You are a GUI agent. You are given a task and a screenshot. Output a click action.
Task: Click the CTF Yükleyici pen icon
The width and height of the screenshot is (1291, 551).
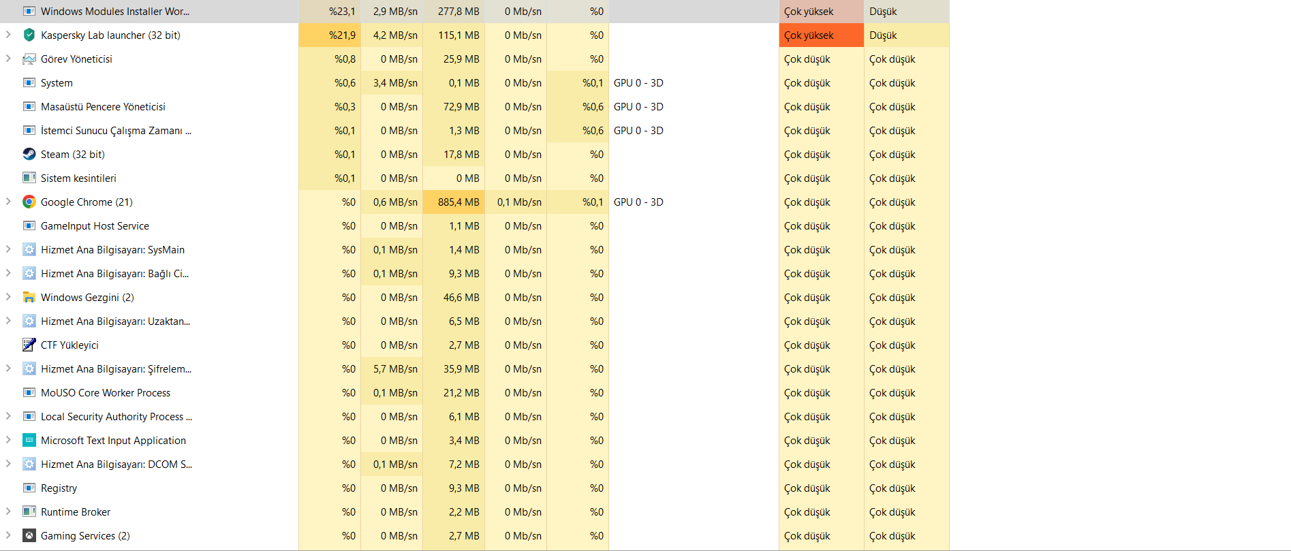point(29,345)
